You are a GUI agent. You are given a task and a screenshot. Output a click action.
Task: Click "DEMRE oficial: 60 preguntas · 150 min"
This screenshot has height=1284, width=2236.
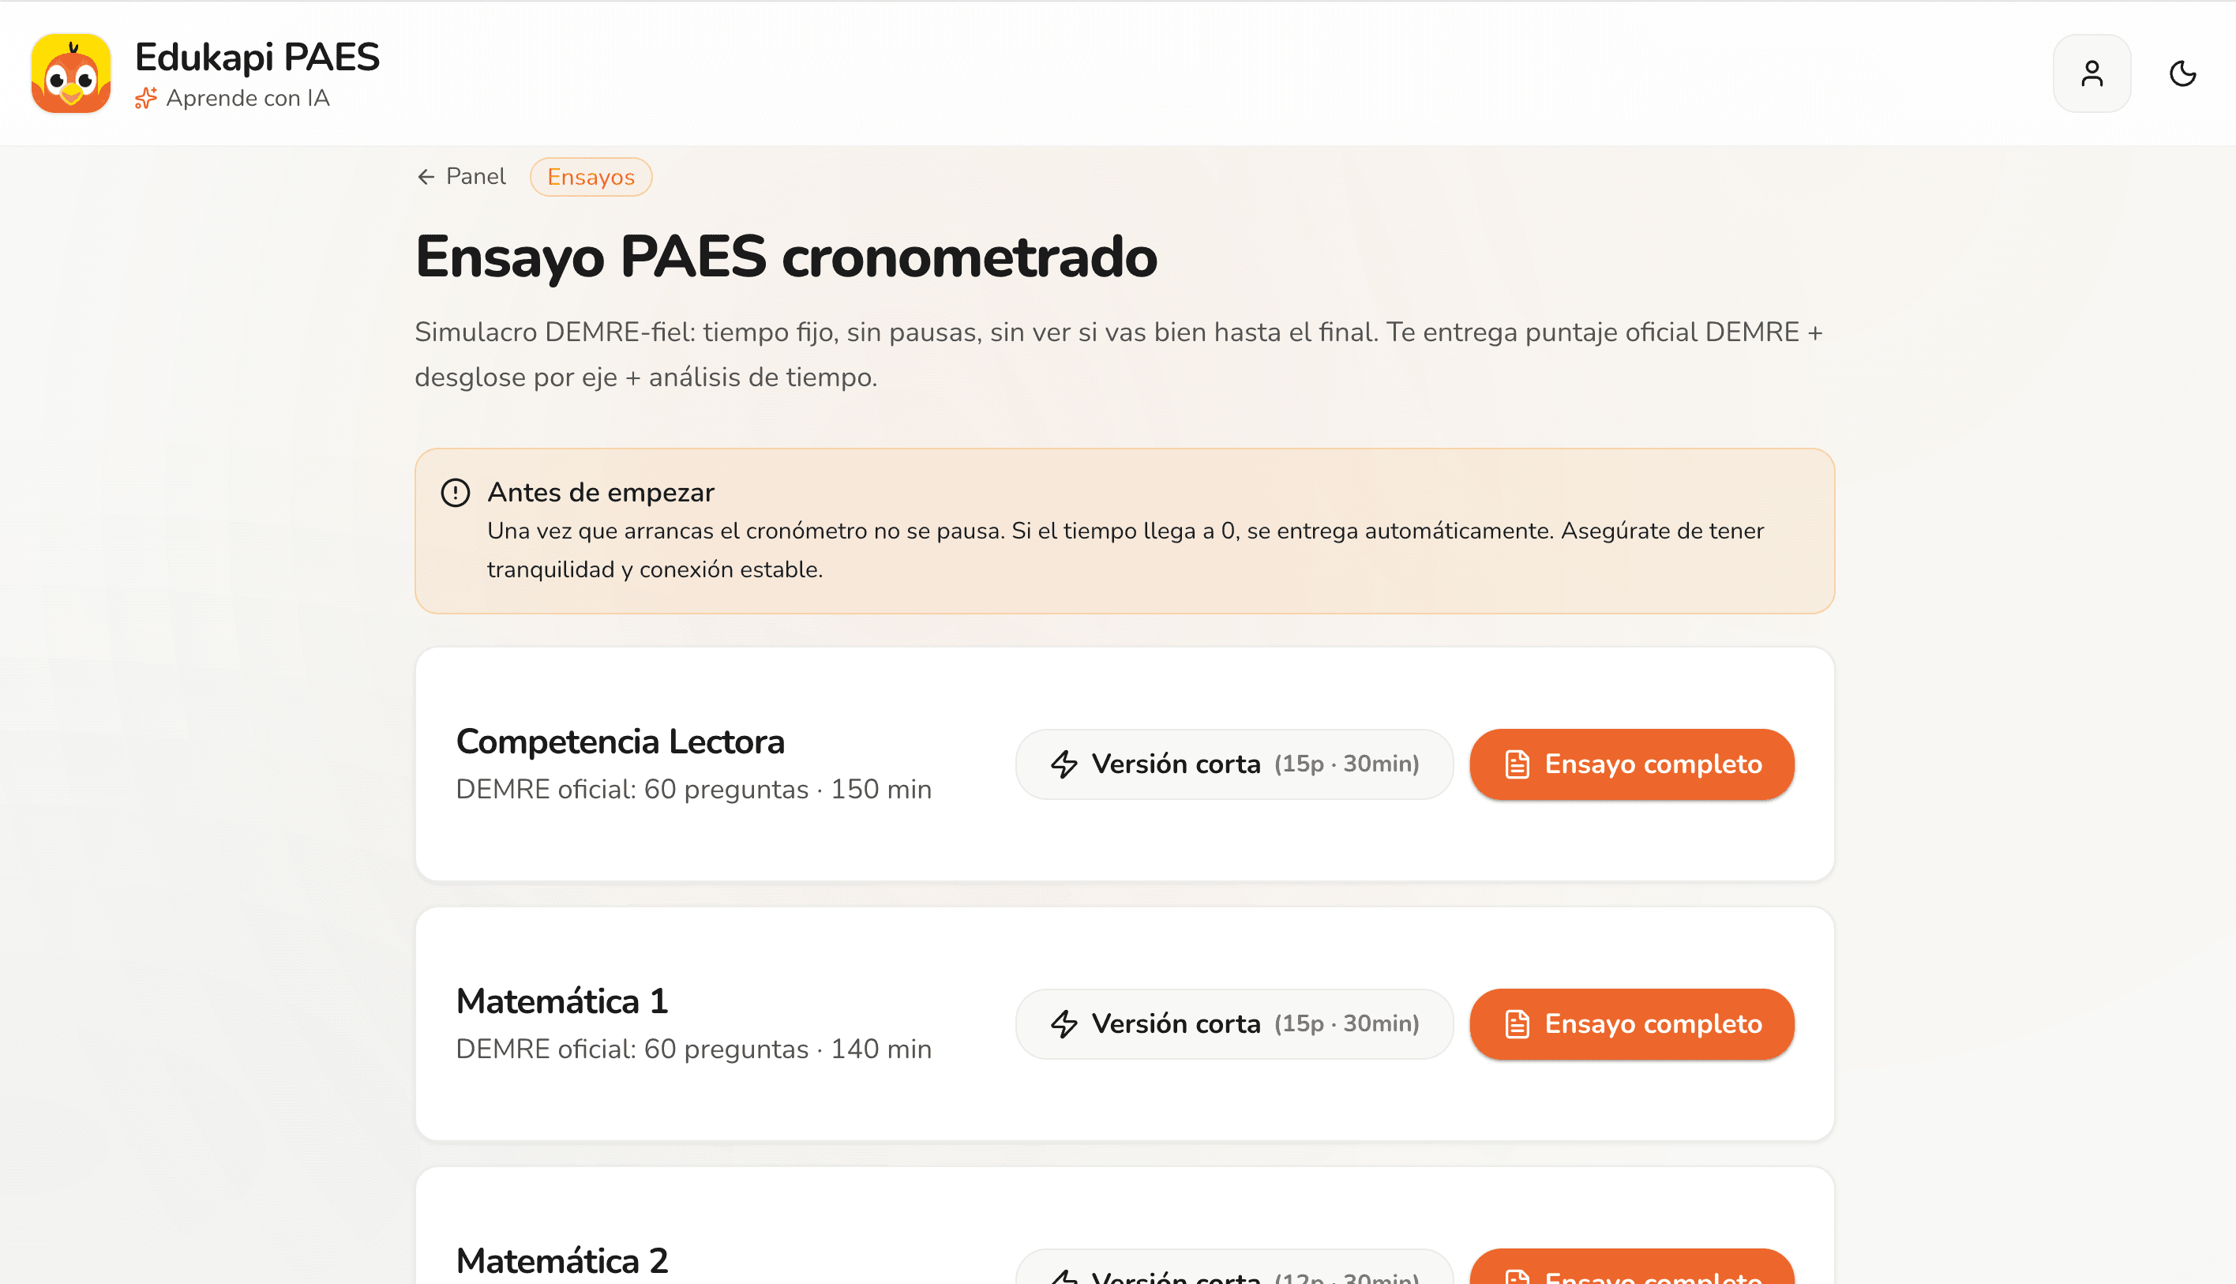click(693, 789)
